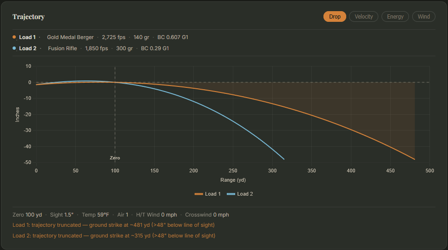Click the Crosswind 0 mph setting

(207, 215)
